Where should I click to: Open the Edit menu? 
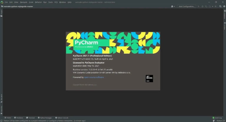click(11, 2)
